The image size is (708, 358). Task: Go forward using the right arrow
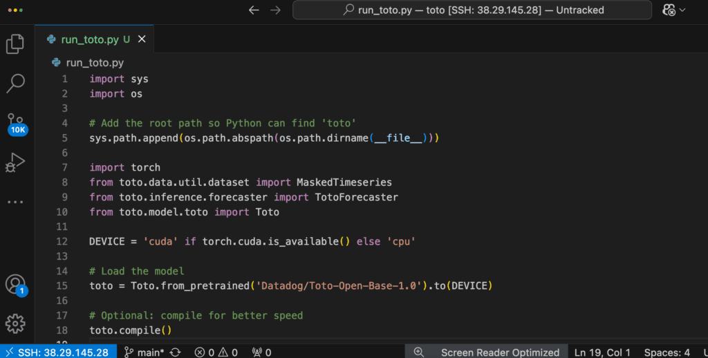coord(275,10)
